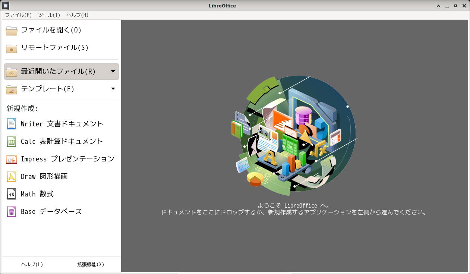The height and width of the screenshot is (274, 470).
Task: Click the LibreOffice welcome artwork image
Action: [294, 136]
